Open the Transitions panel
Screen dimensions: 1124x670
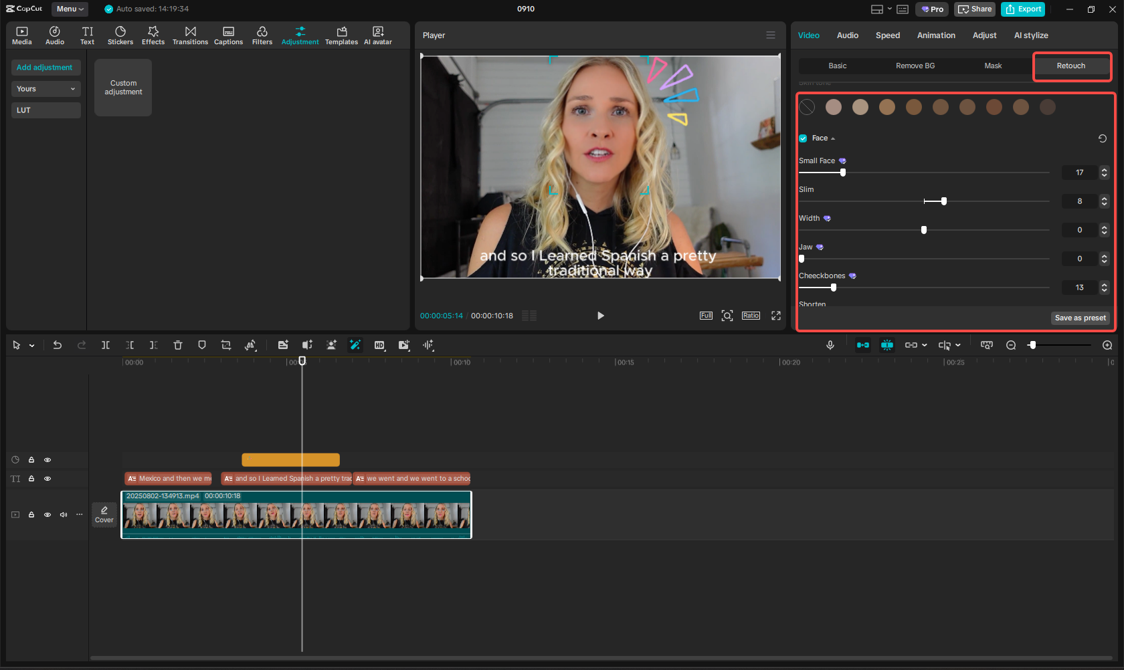point(190,35)
